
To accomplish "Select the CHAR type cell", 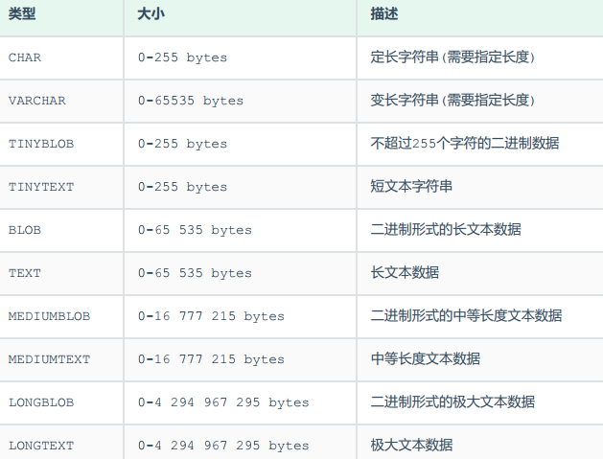I will [x=25, y=57].
